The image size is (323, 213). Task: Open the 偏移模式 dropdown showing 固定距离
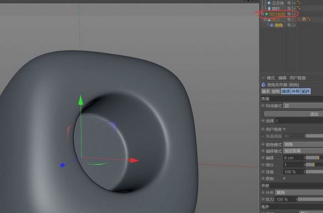[x=303, y=151]
